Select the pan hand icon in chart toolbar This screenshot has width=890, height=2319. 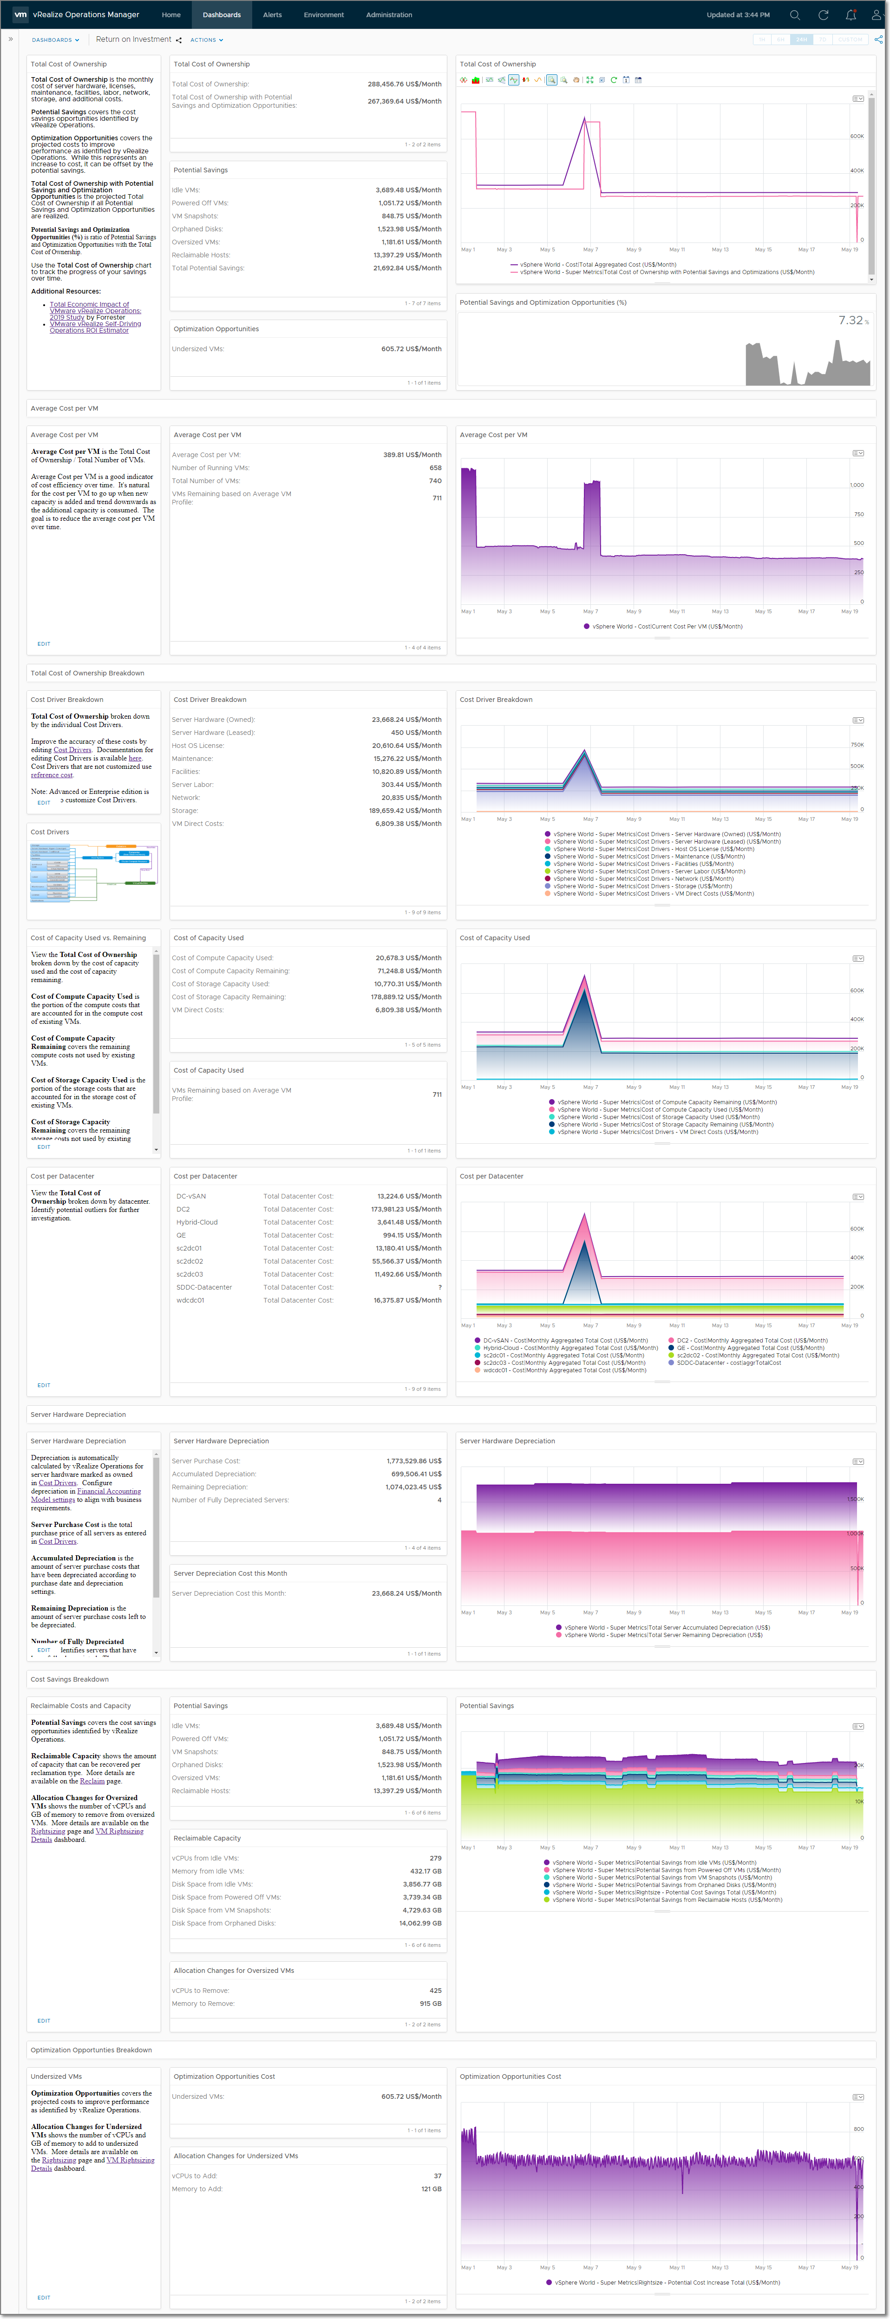(x=577, y=80)
